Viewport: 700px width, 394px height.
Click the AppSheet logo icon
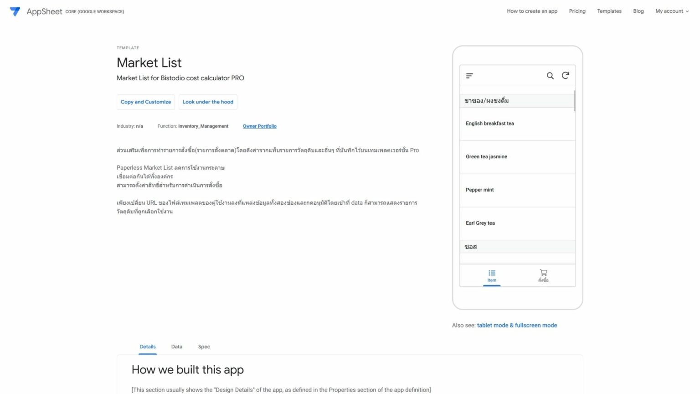(x=15, y=11)
